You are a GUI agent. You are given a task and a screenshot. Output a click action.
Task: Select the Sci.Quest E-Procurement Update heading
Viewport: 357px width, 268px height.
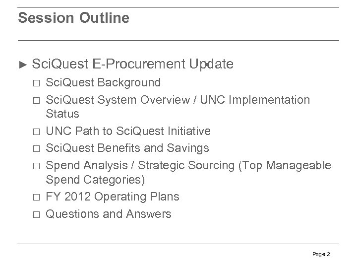(x=132, y=64)
